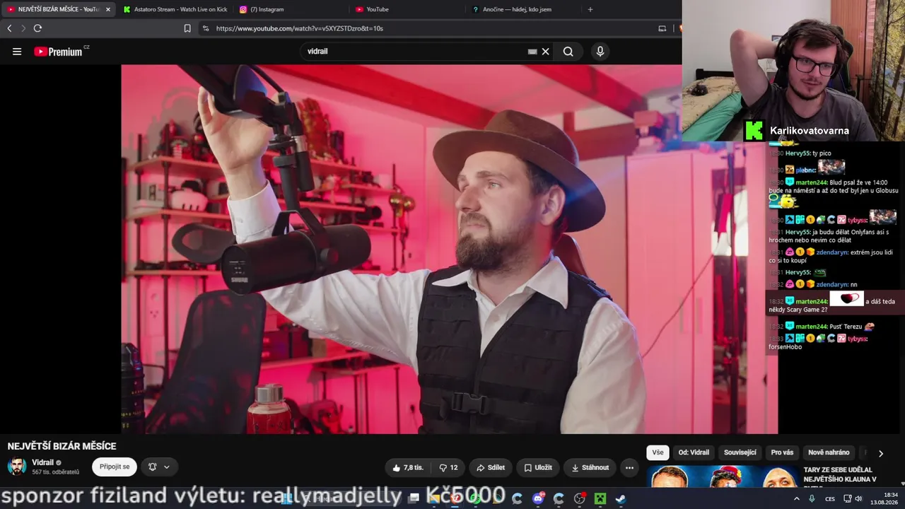Open the YouTube guide hamburger menu
The image size is (905, 509).
pyautogui.click(x=17, y=52)
